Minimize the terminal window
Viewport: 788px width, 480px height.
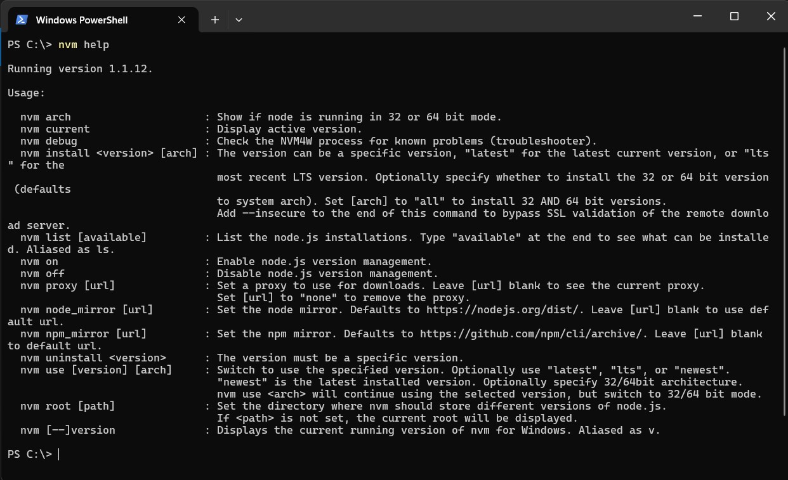(x=697, y=16)
